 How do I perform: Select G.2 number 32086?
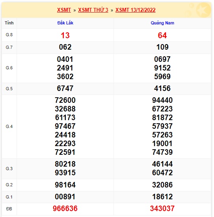162,185
